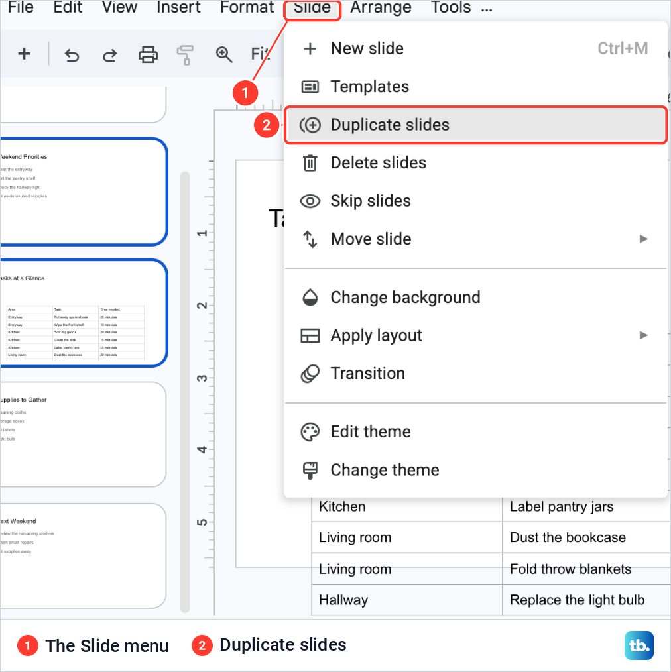Click the print icon
Screen dimensions: 671x672
pos(148,55)
